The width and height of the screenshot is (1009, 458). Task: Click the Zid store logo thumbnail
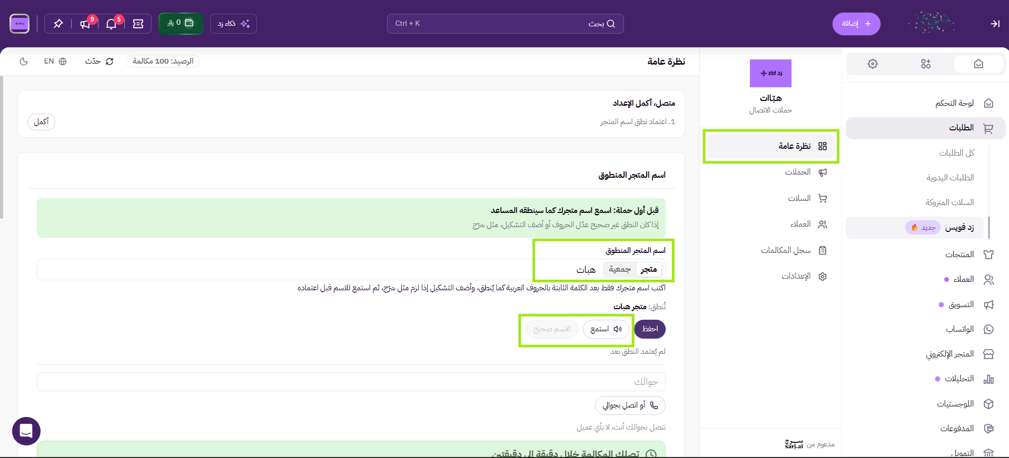770,73
